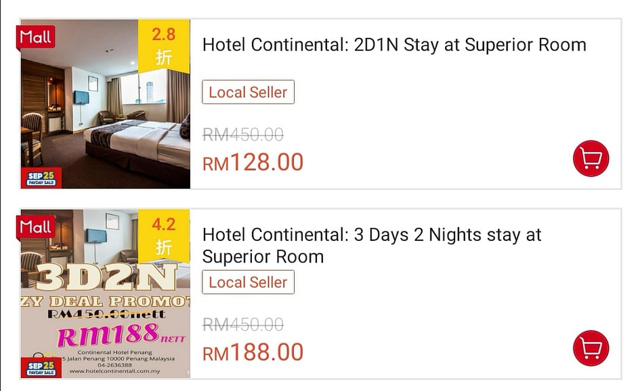Click the Mall badge on the 3D2N listing
Screen dimensions: 640x391
[36, 227]
